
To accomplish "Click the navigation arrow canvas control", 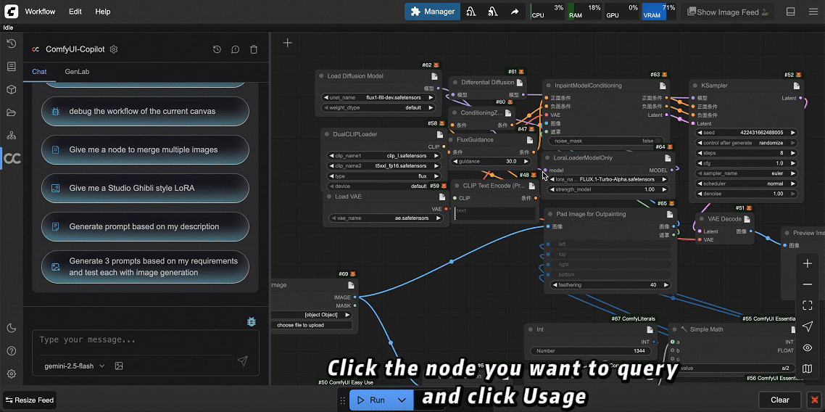I will point(808,326).
